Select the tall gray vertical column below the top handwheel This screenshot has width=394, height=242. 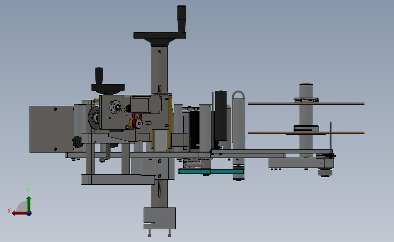160,69
